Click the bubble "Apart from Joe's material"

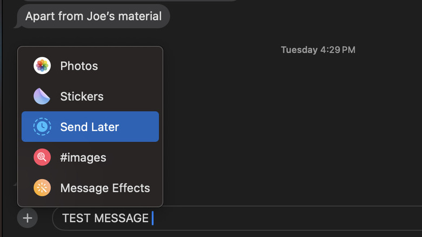pyautogui.click(x=93, y=16)
